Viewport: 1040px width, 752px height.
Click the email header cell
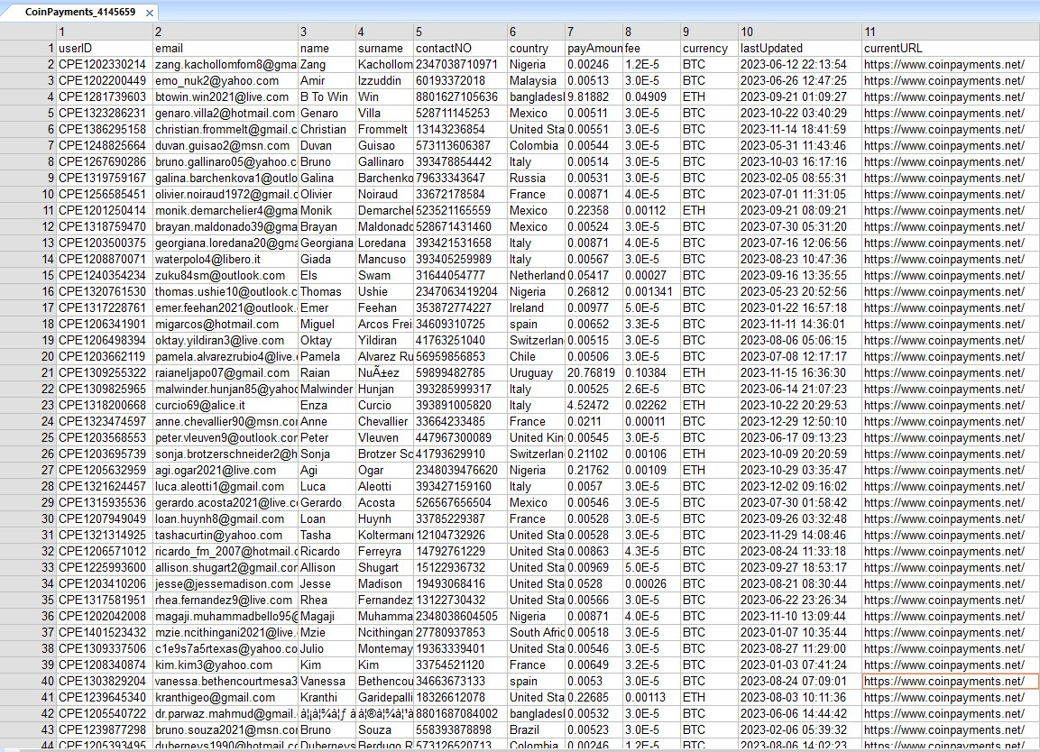click(x=225, y=48)
